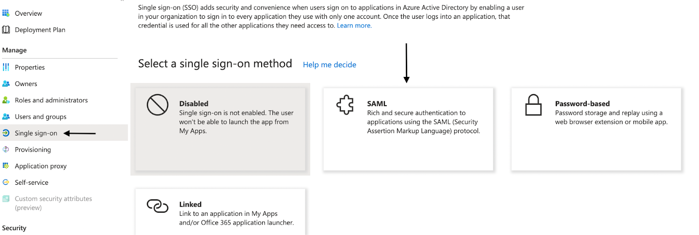Open the Help me decide link
Screen dimensions: 699x235
(329, 65)
